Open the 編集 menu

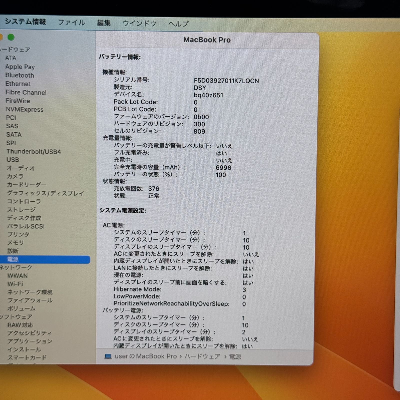[x=104, y=23]
